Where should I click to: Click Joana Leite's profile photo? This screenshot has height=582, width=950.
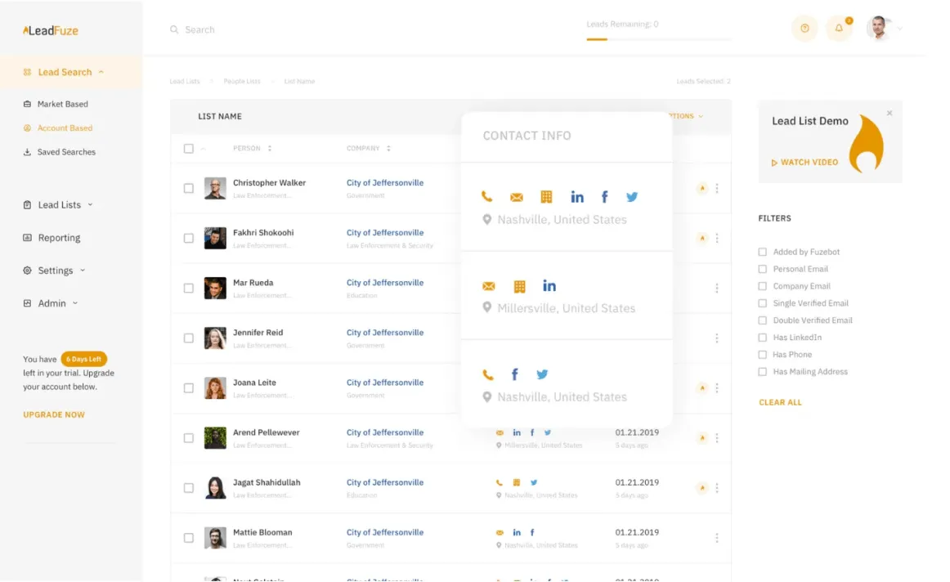pos(215,388)
